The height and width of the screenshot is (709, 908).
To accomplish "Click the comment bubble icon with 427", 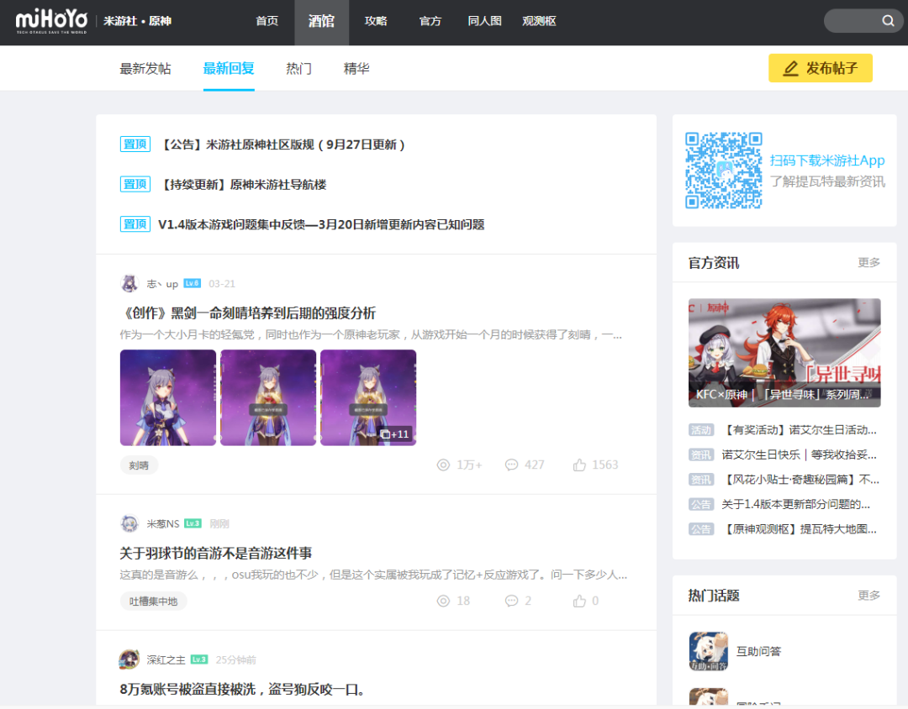I will coord(511,465).
